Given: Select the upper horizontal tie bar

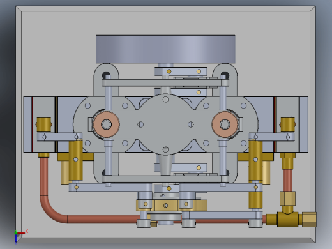Looking at the screenshot, I should [165, 82].
